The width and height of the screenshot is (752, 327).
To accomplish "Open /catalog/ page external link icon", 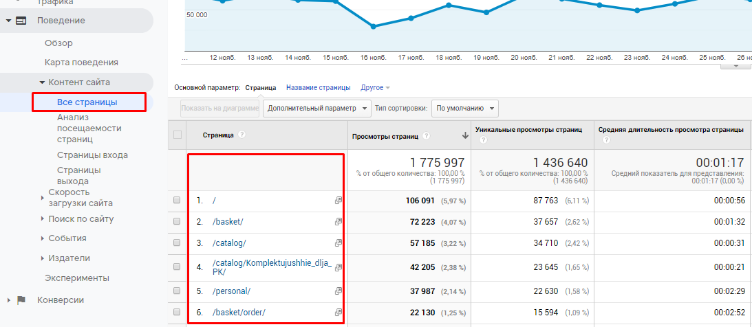I will pyautogui.click(x=339, y=243).
